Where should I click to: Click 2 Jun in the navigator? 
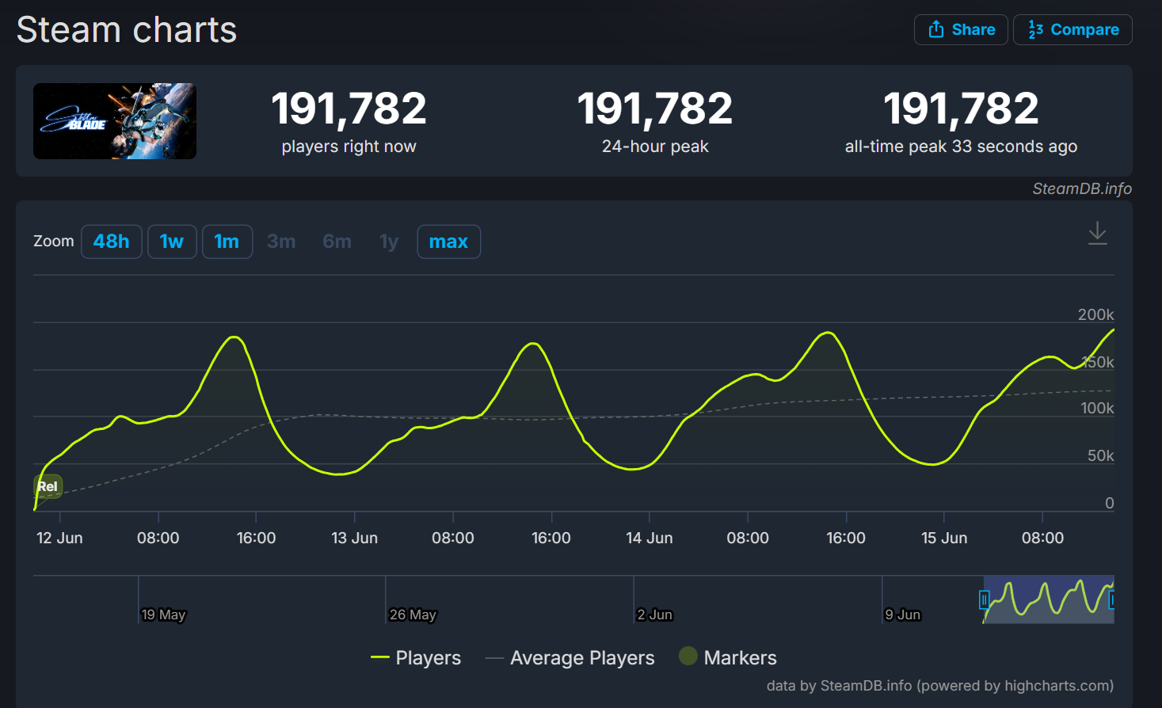654,615
